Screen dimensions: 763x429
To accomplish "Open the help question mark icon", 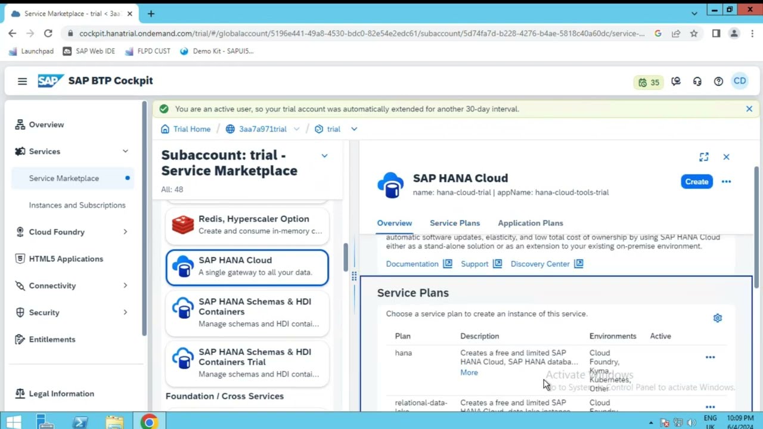I will click(x=718, y=82).
